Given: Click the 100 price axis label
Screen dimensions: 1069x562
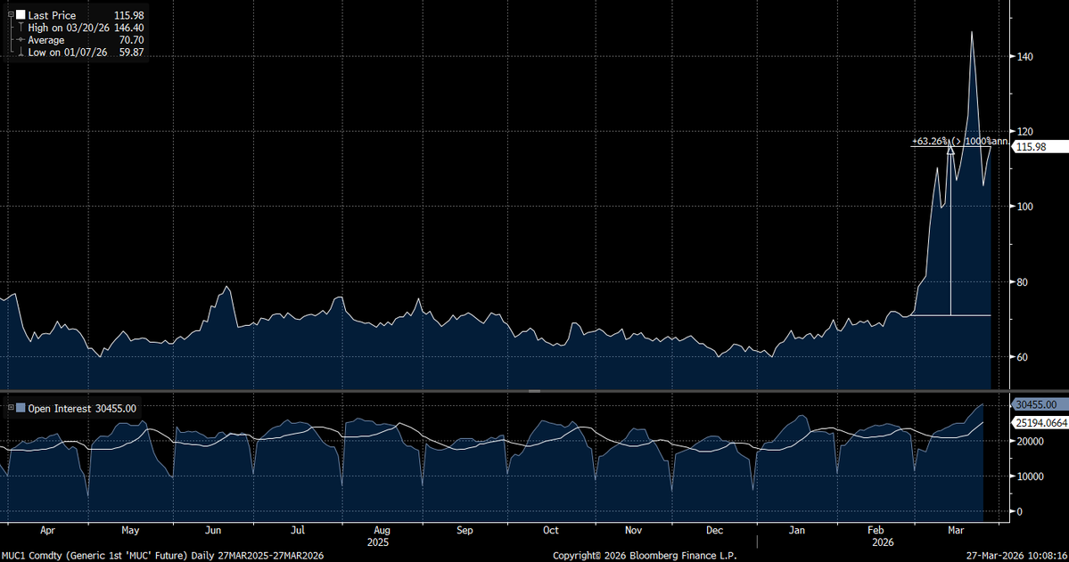Looking at the screenshot, I should click(1024, 208).
